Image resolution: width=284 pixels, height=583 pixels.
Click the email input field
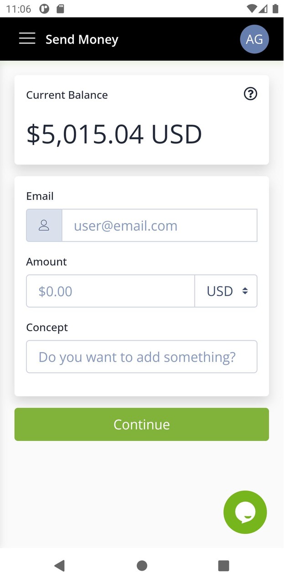(x=160, y=225)
